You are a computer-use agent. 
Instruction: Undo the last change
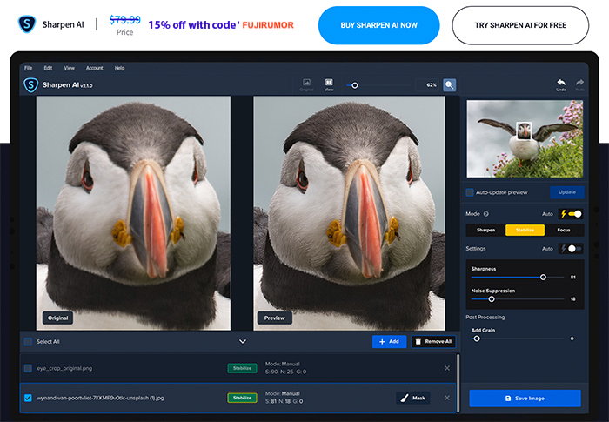click(561, 84)
